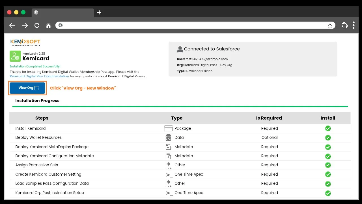The image size is (362, 204).
Task: Reload the page with the refresh icon
Action: (x=37, y=25)
